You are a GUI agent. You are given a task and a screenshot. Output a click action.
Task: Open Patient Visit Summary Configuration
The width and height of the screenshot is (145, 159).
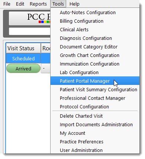95,90
